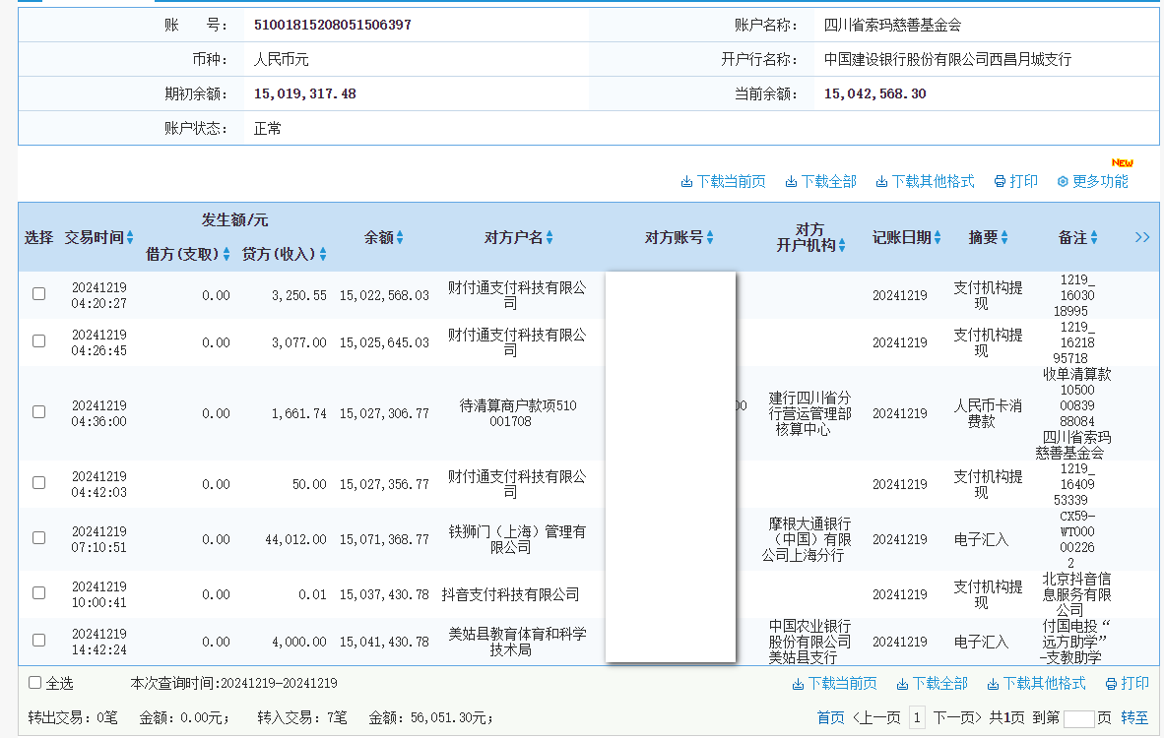Image resolution: width=1164 pixels, height=738 pixels.
Task: Click opening balance 15,019,317.48
Action: [x=305, y=94]
